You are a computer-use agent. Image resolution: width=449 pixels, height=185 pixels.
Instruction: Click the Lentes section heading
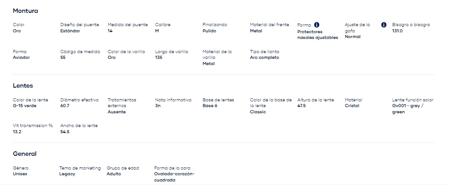23,85
